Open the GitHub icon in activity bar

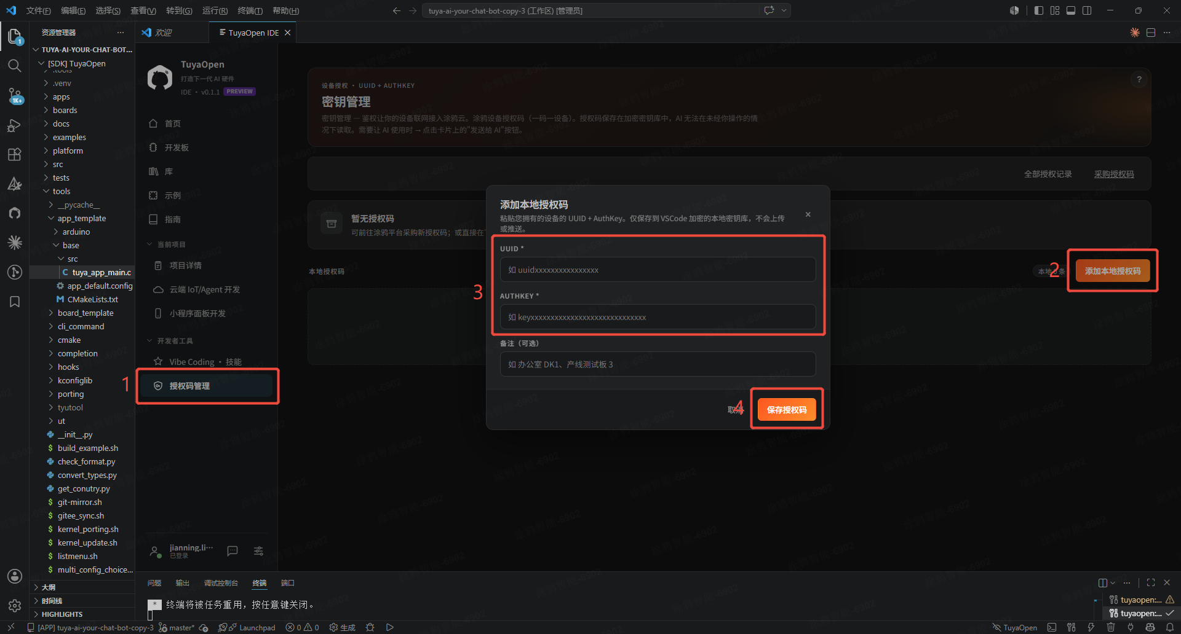15,213
